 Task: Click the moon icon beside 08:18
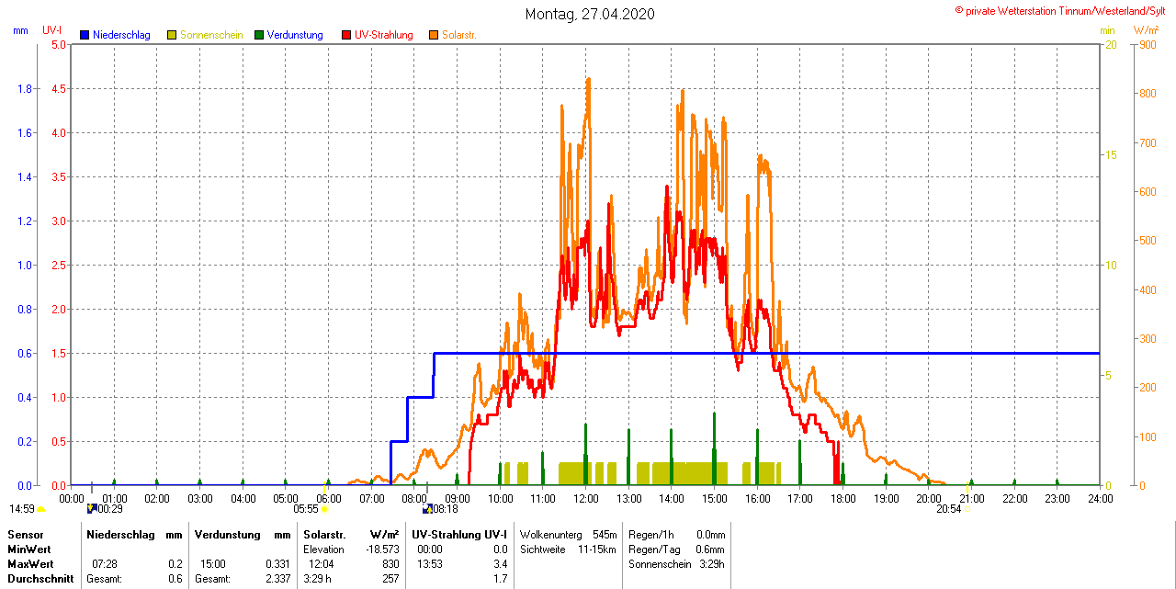[x=427, y=508]
